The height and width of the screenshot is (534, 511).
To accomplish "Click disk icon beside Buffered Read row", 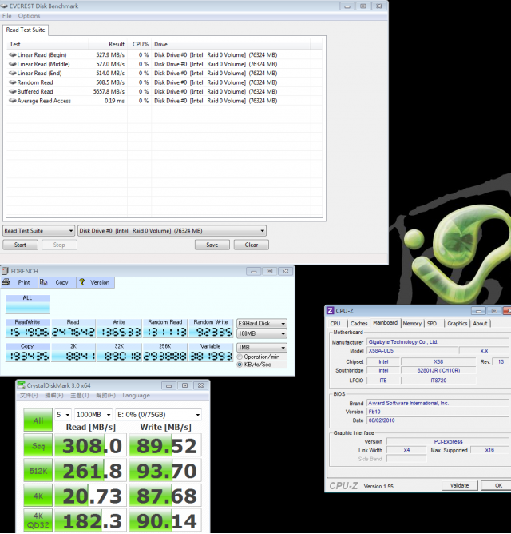I will pyautogui.click(x=13, y=91).
